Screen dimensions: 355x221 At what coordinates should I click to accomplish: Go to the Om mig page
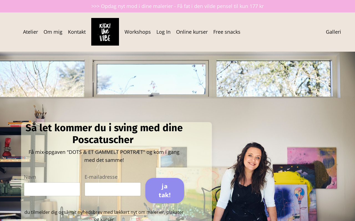[x=53, y=32]
